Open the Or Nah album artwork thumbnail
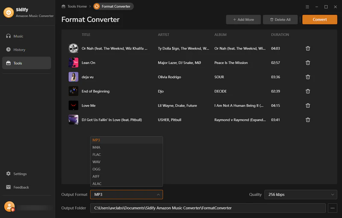 click(x=74, y=48)
